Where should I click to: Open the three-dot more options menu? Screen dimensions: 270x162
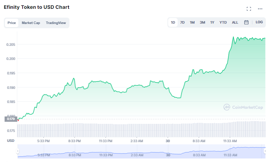260,9
